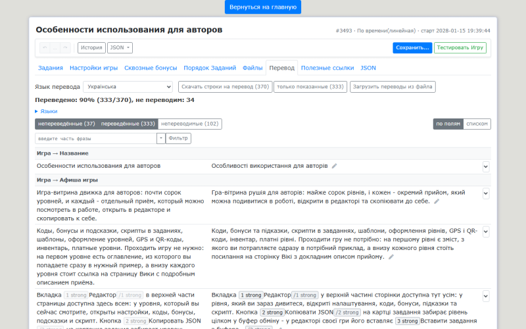Switch view to 'по полям'

[448, 124]
